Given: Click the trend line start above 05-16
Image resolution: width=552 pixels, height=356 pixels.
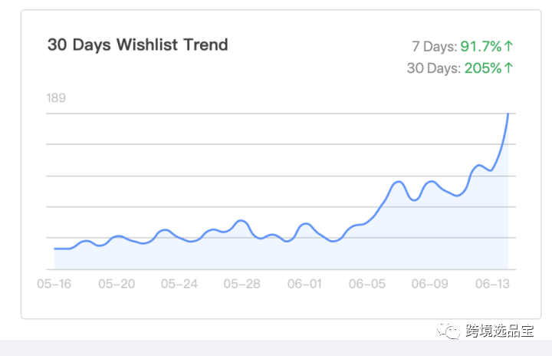Looking at the screenshot, I should click(55, 249).
